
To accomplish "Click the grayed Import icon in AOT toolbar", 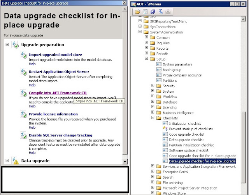I will [x=168, y=12].
